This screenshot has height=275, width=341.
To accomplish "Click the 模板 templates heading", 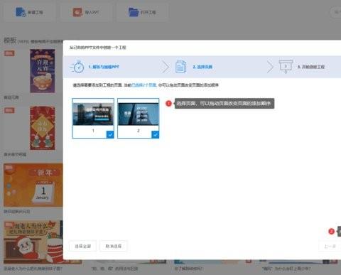I will (10, 41).
